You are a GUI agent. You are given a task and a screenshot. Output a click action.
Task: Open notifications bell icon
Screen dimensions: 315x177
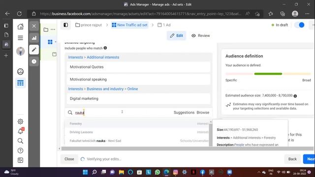(21, 131)
